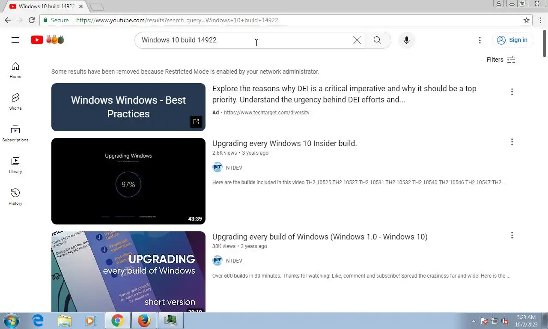Switch to Chrome on the taskbar
This screenshot has width=548, height=329.
(x=118, y=320)
